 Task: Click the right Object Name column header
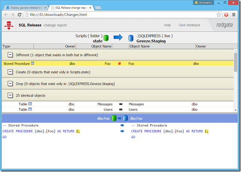[162, 46]
